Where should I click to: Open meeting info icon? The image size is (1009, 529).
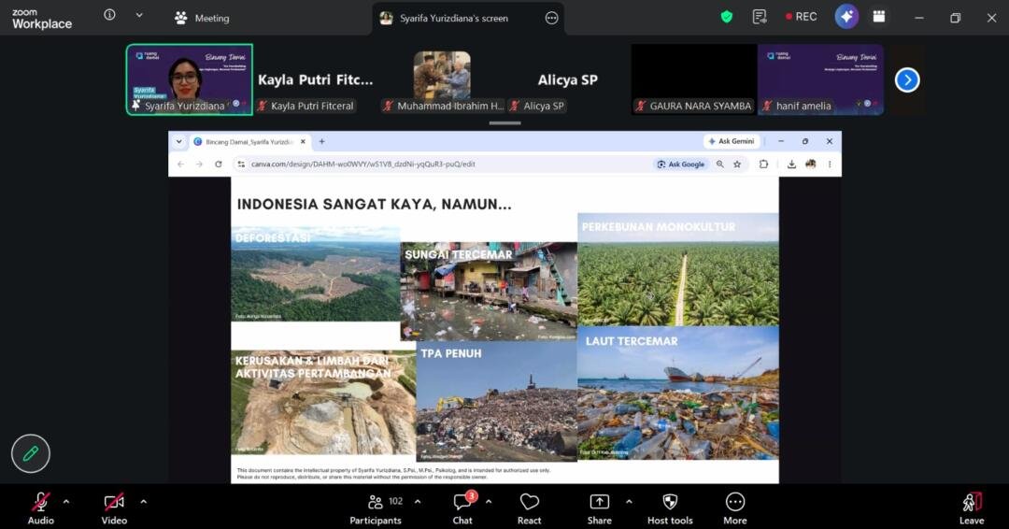(x=109, y=15)
